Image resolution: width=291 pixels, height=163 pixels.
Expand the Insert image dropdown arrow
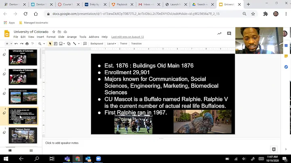click(64, 44)
